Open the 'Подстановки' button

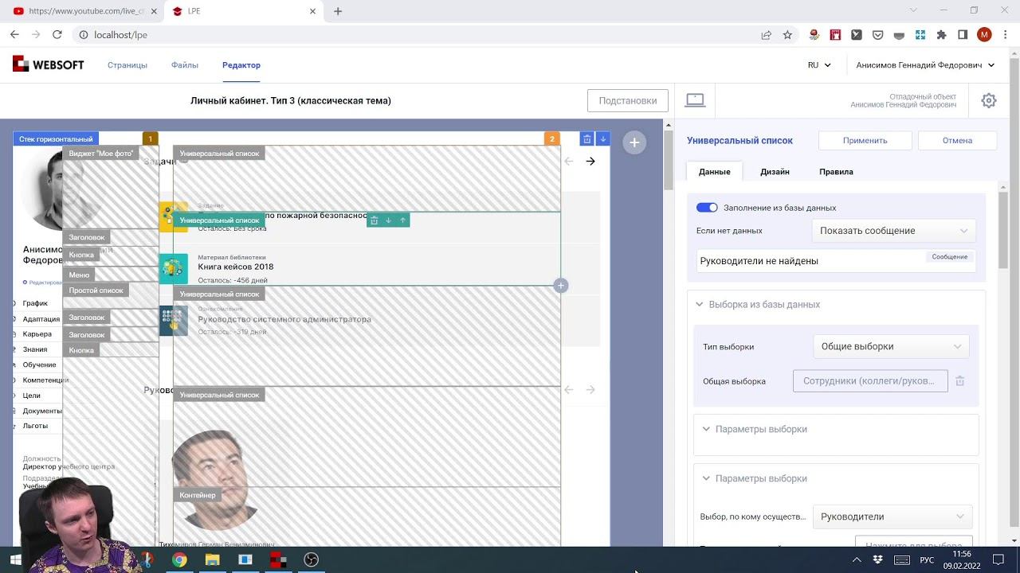click(628, 101)
